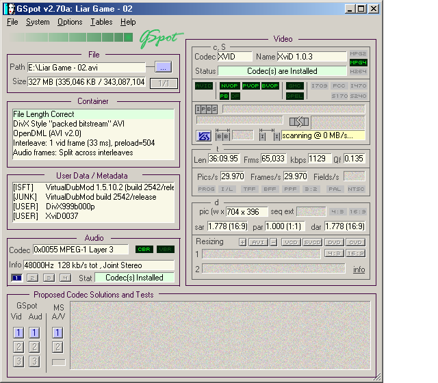Click the NTSC indicator
Screen dimensions: 438x383
pos(356,189)
